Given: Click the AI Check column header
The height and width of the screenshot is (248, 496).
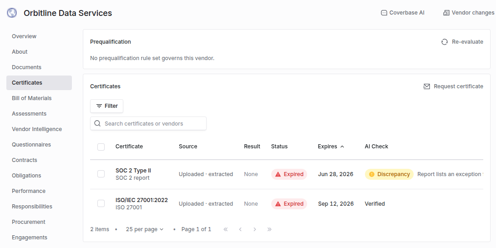Looking at the screenshot, I should pos(376,147).
